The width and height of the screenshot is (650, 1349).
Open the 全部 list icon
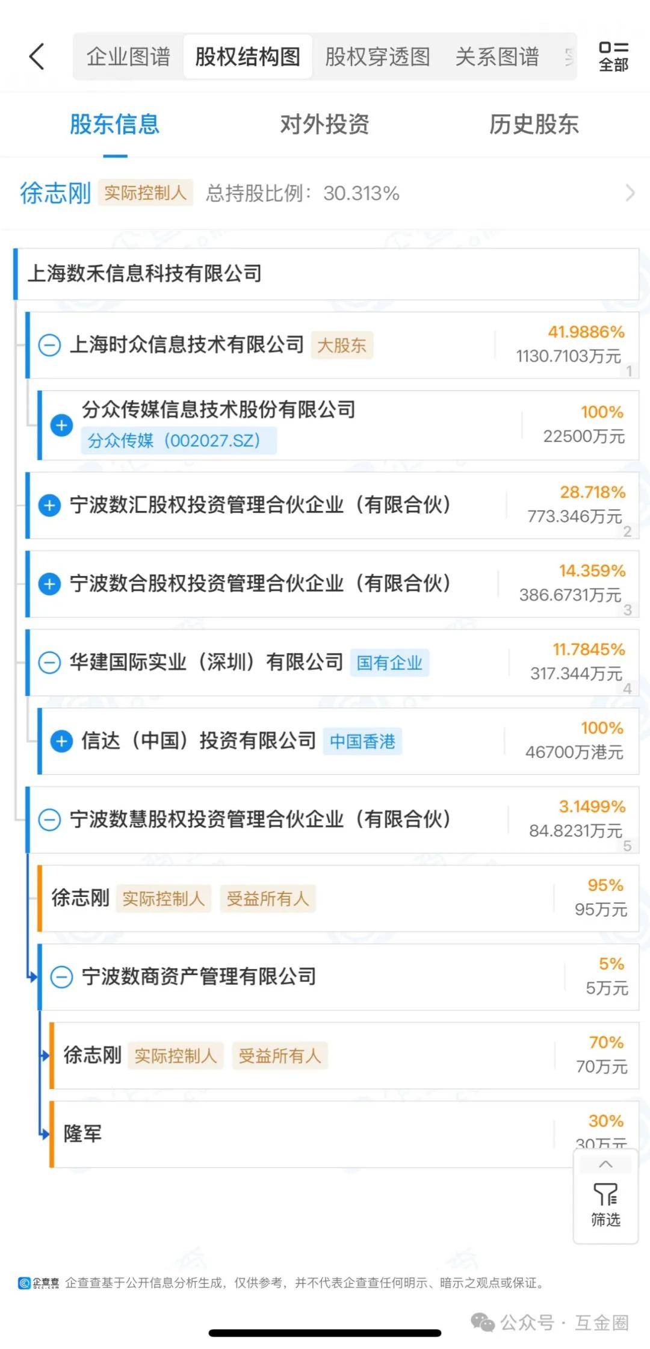coord(613,57)
